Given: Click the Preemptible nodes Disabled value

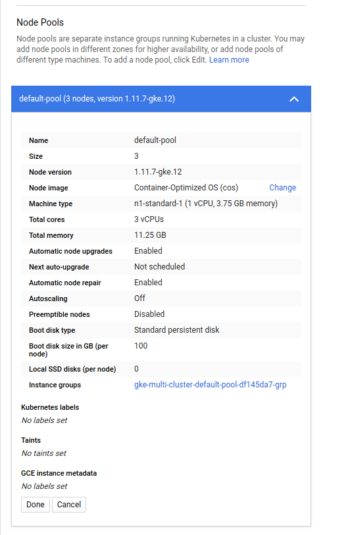Looking at the screenshot, I should coord(149,314).
